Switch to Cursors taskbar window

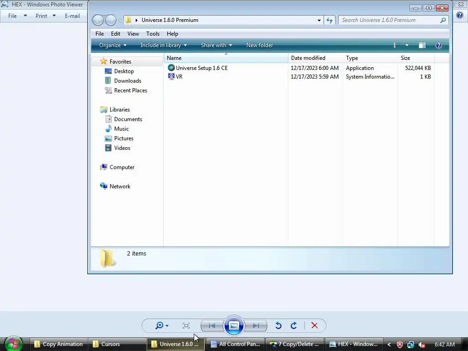click(117, 344)
